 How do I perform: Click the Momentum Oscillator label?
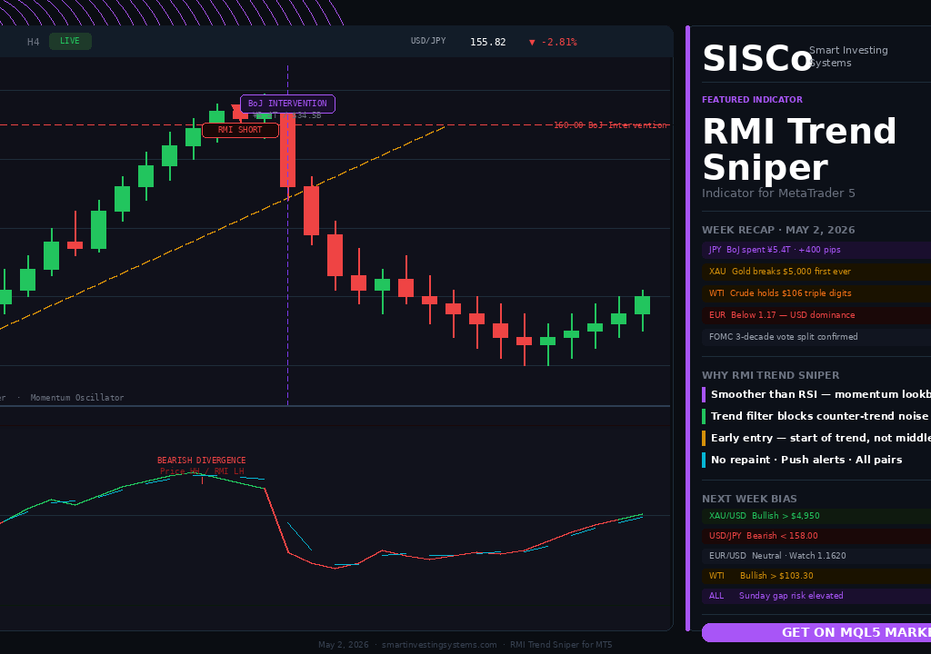point(77,398)
